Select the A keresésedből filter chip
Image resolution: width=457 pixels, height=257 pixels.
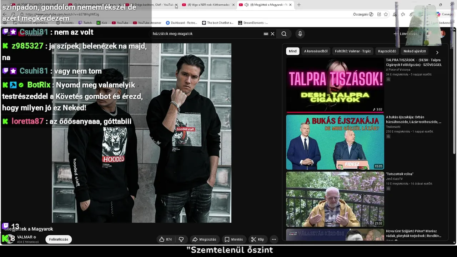pyautogui.click(x=316, y=51)
